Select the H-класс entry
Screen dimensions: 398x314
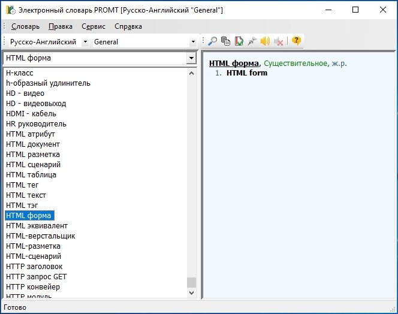20,73
